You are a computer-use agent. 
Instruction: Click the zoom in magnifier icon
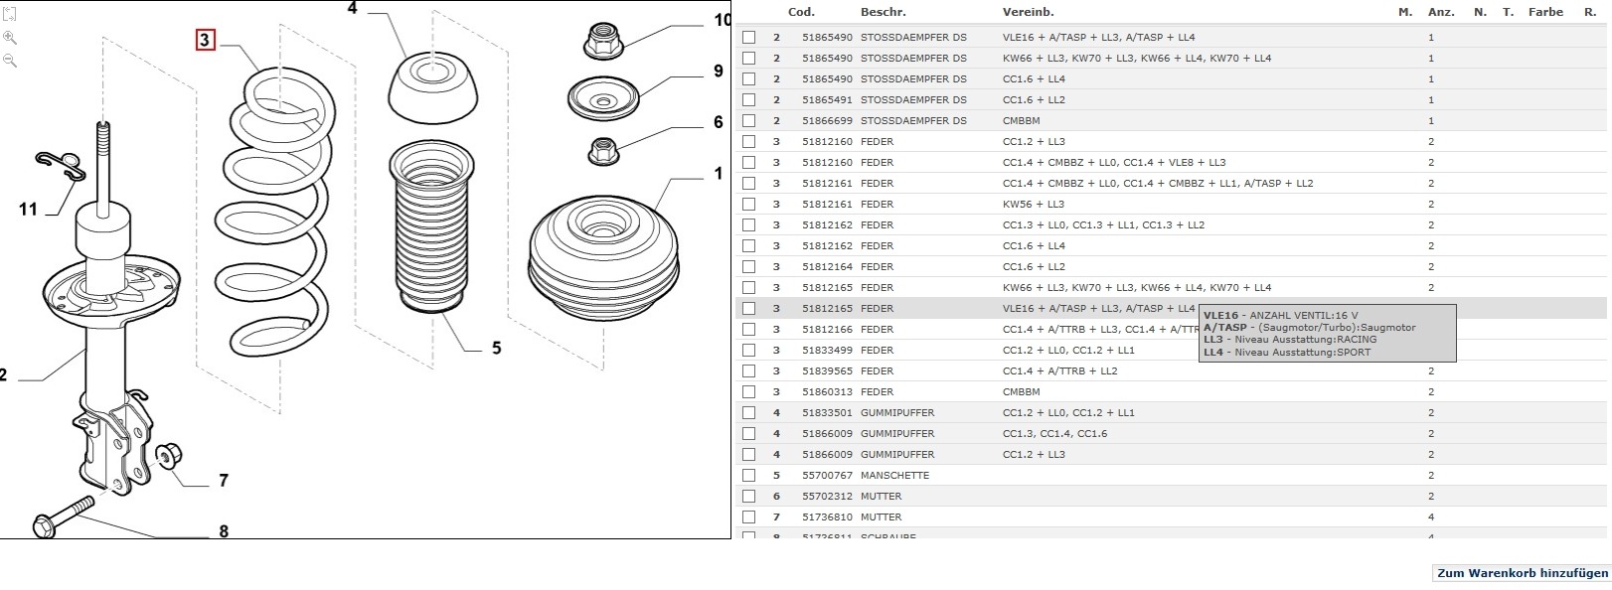tap(9, 38)
